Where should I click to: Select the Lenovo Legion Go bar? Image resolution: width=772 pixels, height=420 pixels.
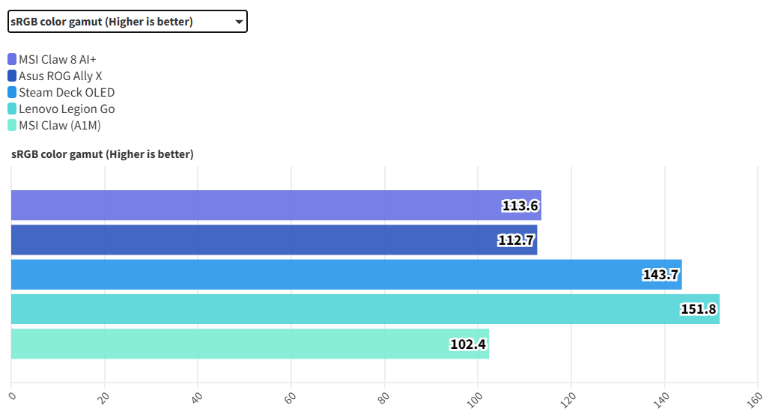[337, 309]
